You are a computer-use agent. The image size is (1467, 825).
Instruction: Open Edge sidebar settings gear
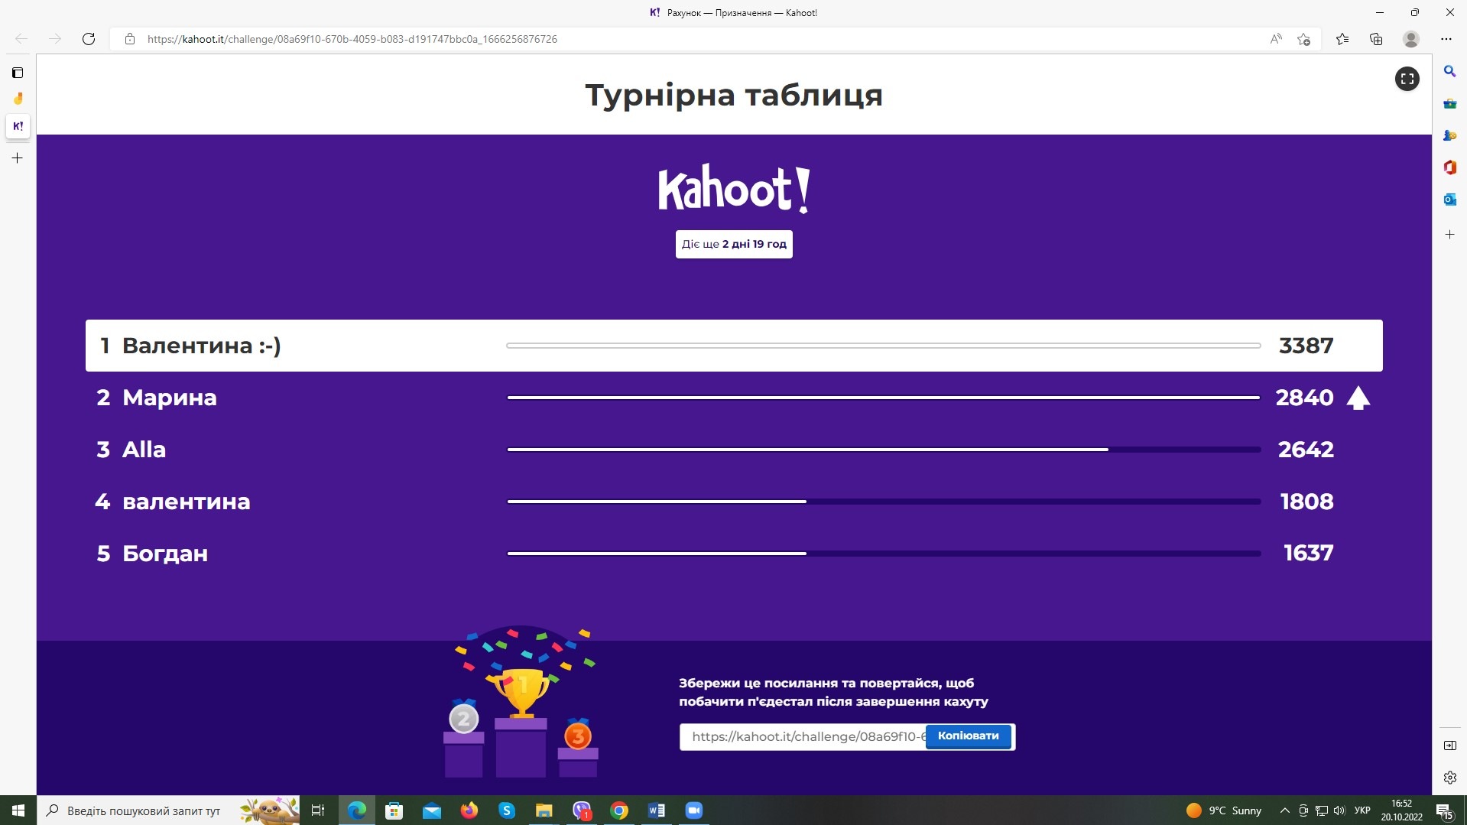click(1449, 778)
